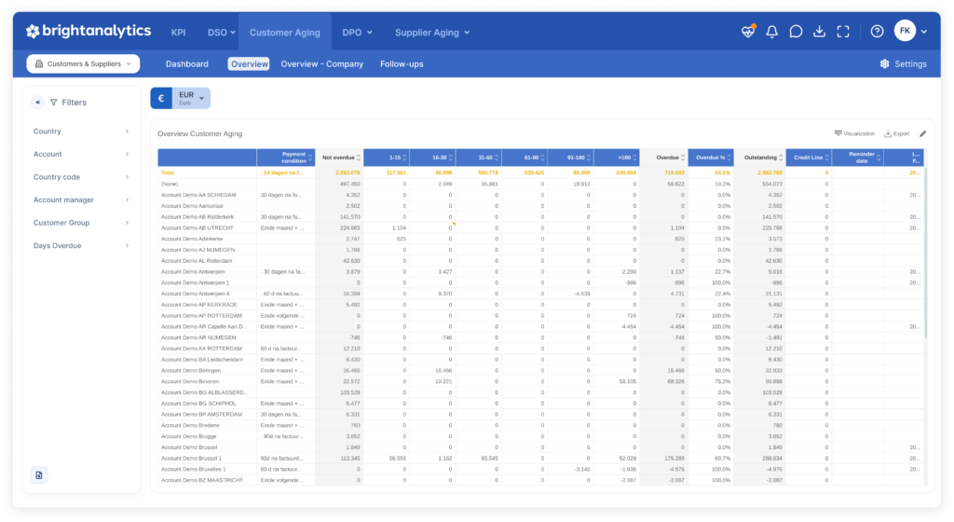This screenshot has width=954, height=522.
Task: Go to the KPI menu
Action: tap(178, 33)
